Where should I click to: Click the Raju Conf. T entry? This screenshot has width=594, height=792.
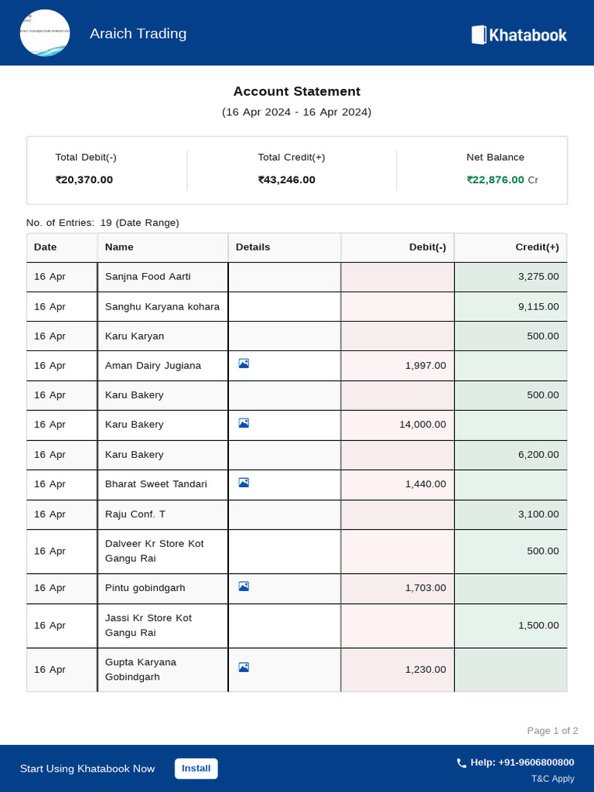click(135, 514)
